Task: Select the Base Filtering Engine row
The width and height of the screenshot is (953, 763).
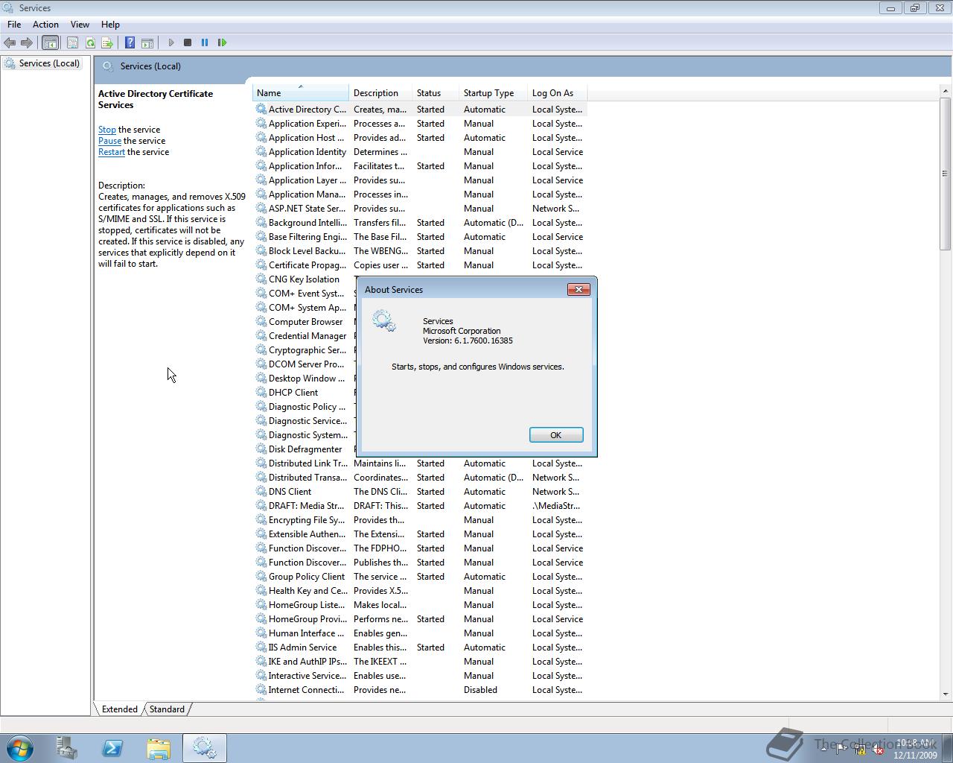Action: 420,236
